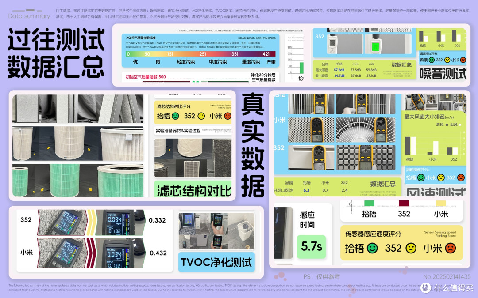Click the 最大风速大小排名 chart title
Image resolution: width=478 pixels, height=298 pixels.
[428, 117]
